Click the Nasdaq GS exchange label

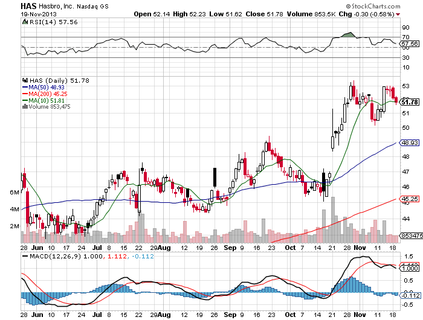click(x=93, y=6)
